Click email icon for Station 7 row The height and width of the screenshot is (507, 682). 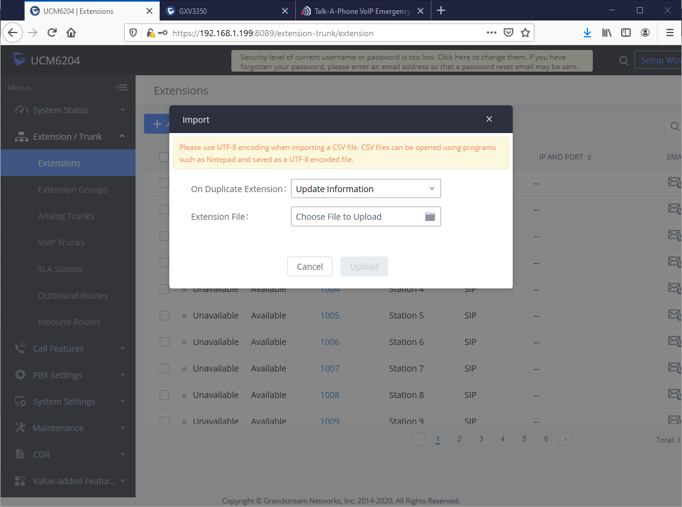[x=675, y=367]
